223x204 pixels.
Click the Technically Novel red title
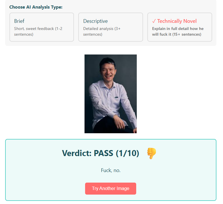click(177, 21)
